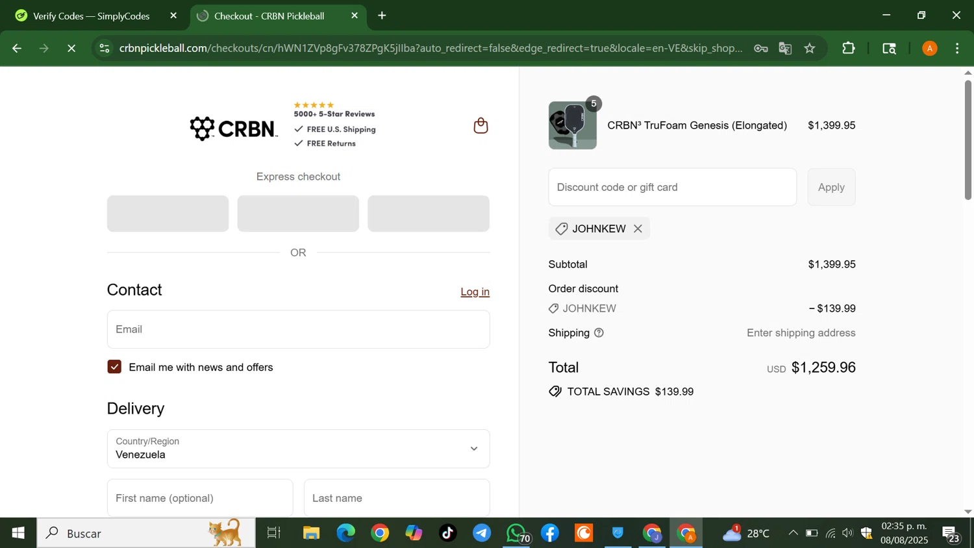Open the notifications center icon
Screen dimensions: 974x548
click(951, 534)
